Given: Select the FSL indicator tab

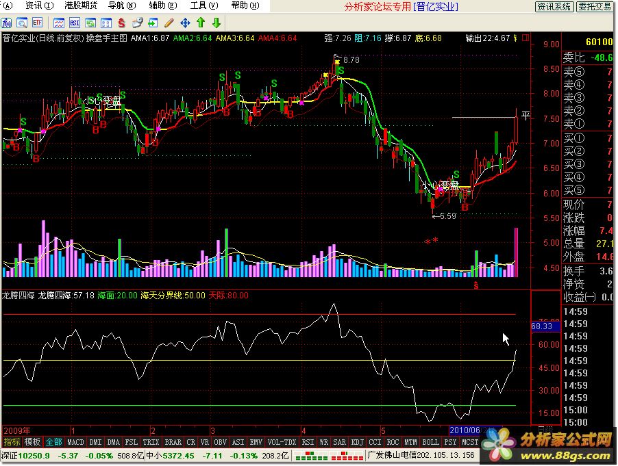Looking at the screenshot, I should coord(132,442).
